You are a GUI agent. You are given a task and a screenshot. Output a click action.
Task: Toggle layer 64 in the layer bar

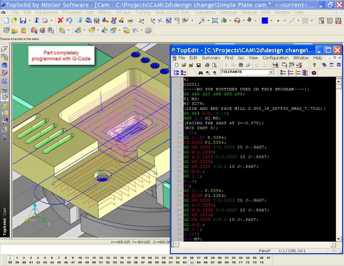[x=192, y=263]
